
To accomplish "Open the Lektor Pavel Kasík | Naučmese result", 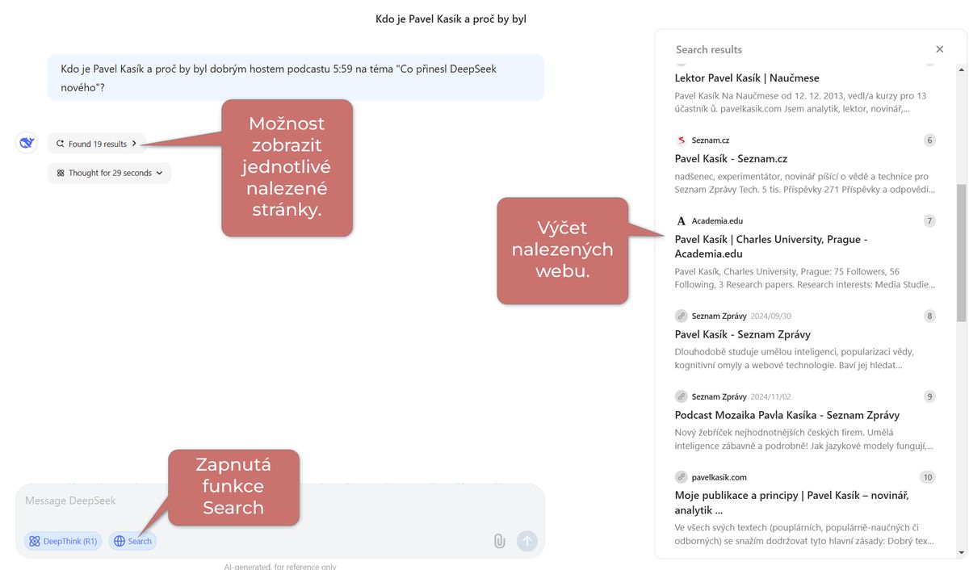I will coord(747,78).
